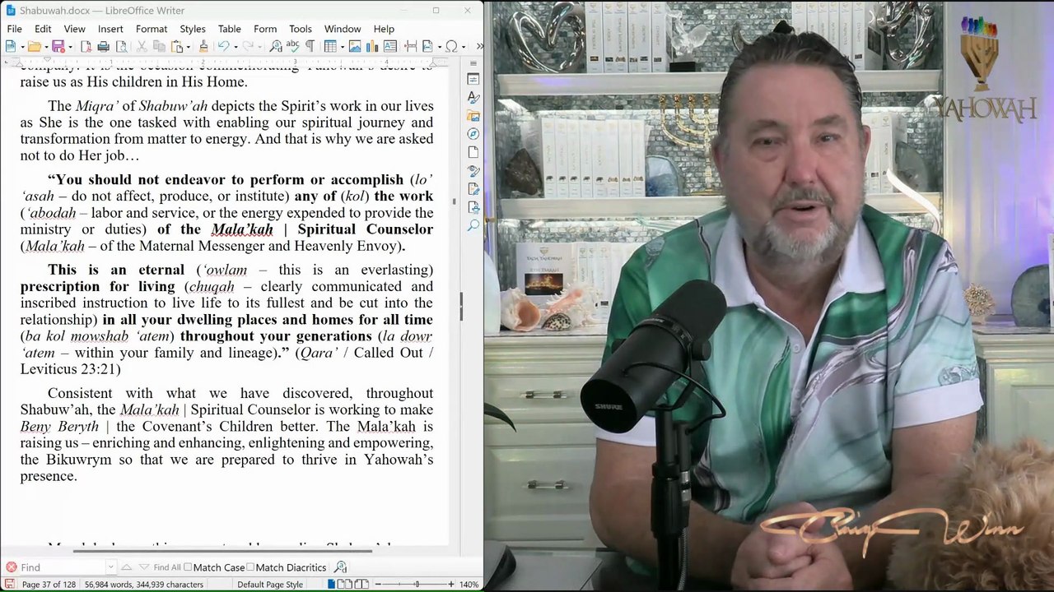Open the sidebar Properties deck
This screenshot has width=1054, height=592.
pyautogui.click(x=473, y=79)
